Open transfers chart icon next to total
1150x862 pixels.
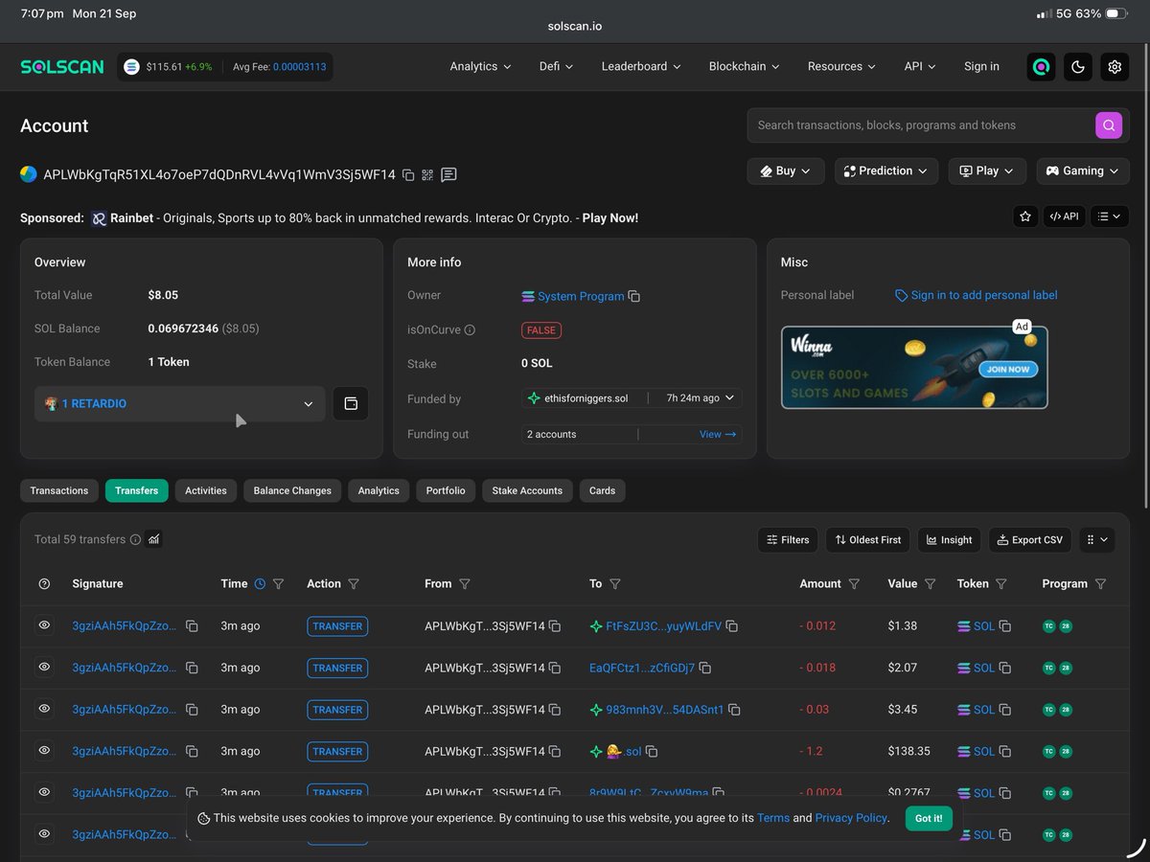(x=154, y=539)
